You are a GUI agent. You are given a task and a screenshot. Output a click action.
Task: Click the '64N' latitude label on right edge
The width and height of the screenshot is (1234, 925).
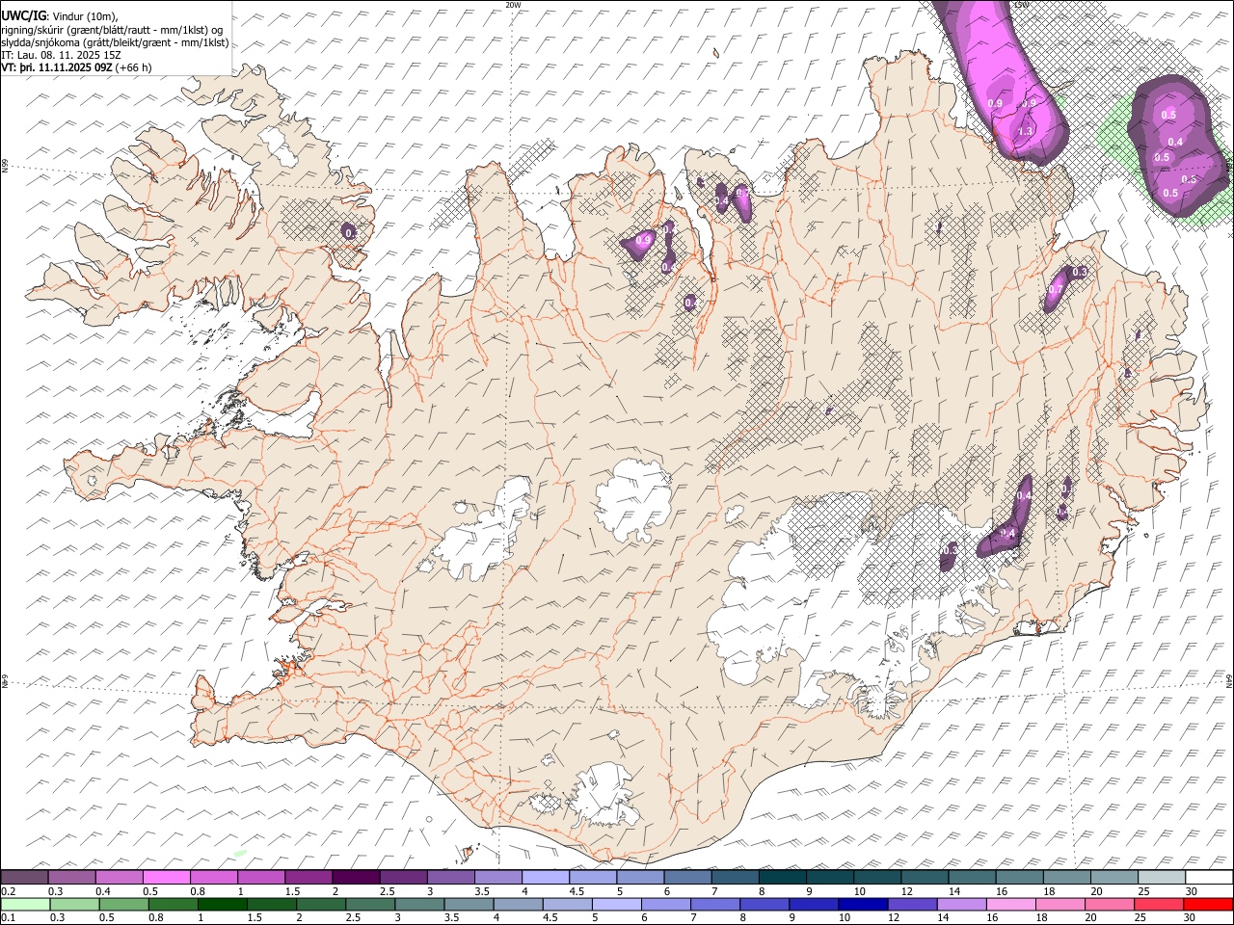pyautogui.click(x=1229, y=679)
